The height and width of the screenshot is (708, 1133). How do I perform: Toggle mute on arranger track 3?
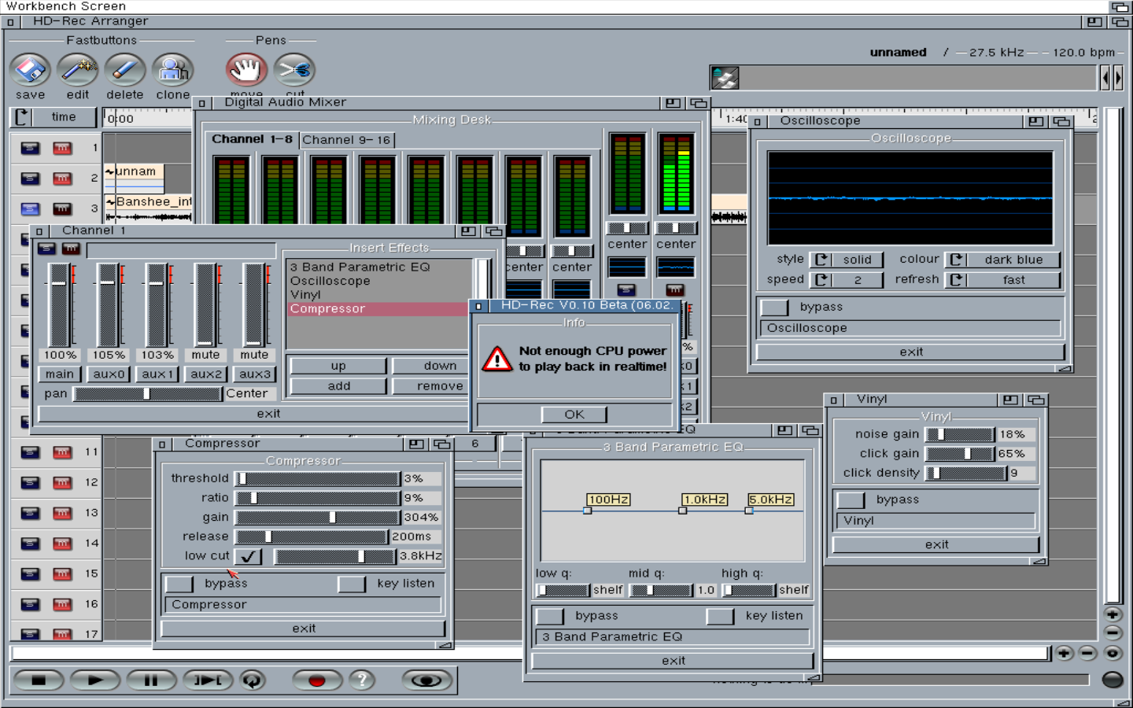tap(62, 209)
